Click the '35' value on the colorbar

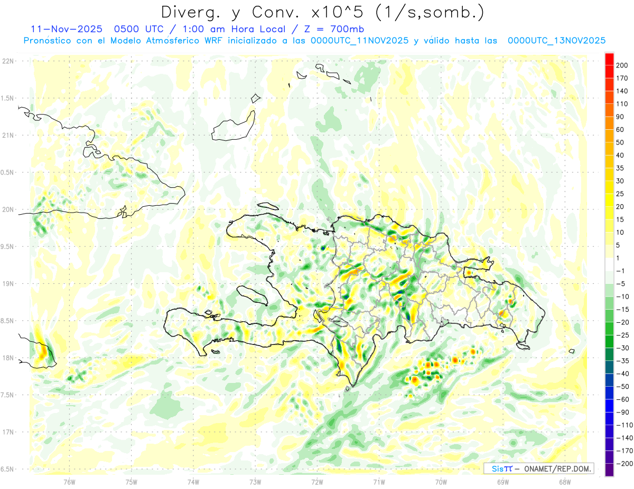coord(621,168)
